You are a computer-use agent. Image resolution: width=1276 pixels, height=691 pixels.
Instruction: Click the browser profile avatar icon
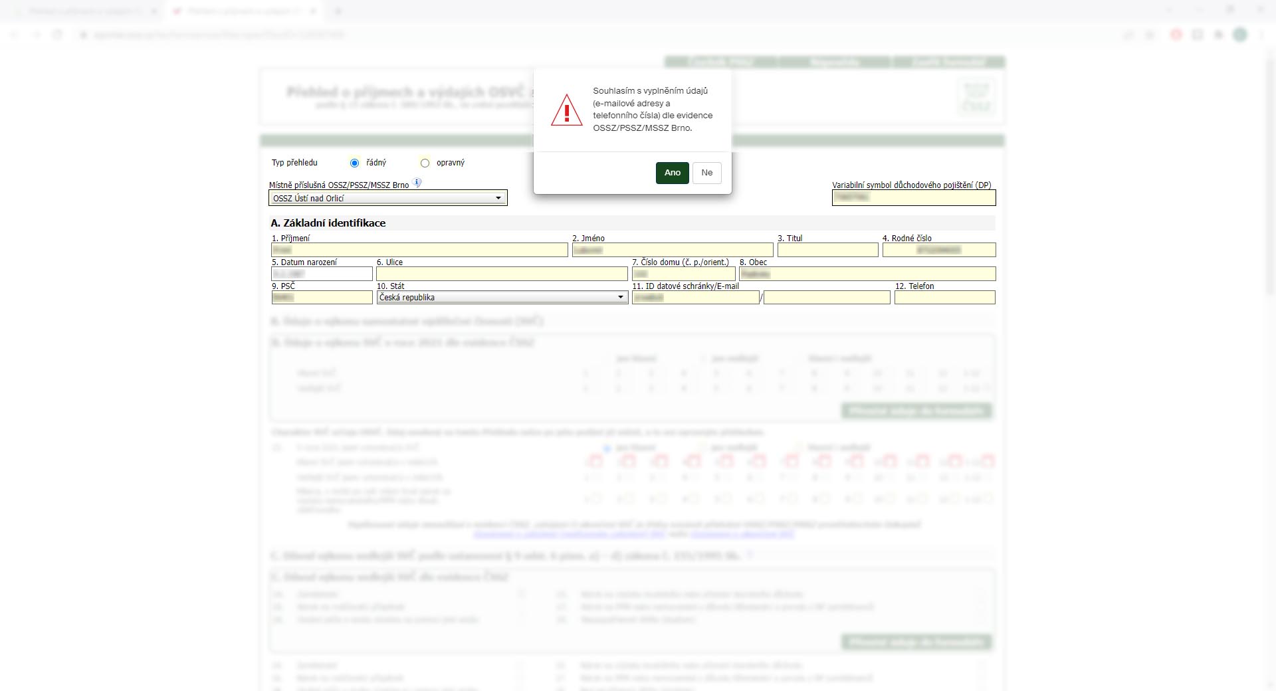pos(1240,35)
